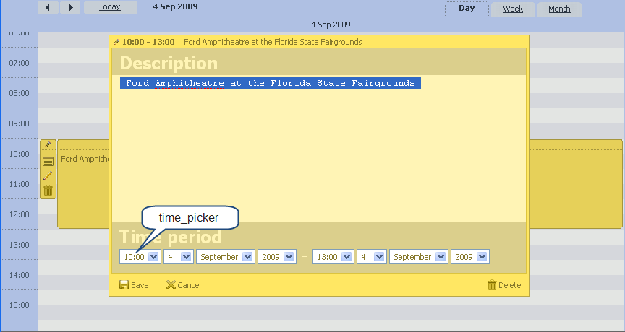Screen dimensions: 625x332
Task: Open the start time 10:00 dropdown
Action: 153,257
